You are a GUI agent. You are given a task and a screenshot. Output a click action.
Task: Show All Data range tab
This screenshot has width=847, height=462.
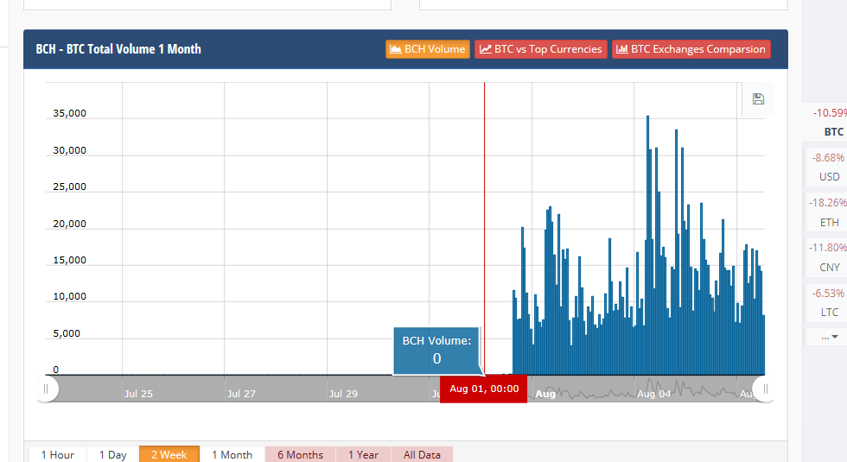coord(422,454)
